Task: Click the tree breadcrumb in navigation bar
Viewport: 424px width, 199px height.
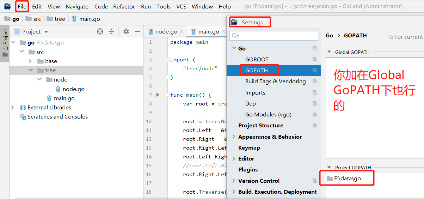Action: coord(56,19)
